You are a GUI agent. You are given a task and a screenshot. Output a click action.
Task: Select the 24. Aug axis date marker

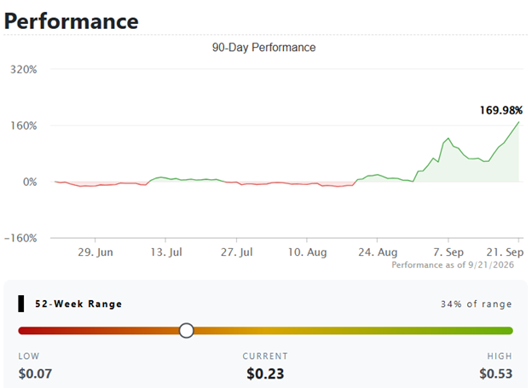(x=378, y=252)
